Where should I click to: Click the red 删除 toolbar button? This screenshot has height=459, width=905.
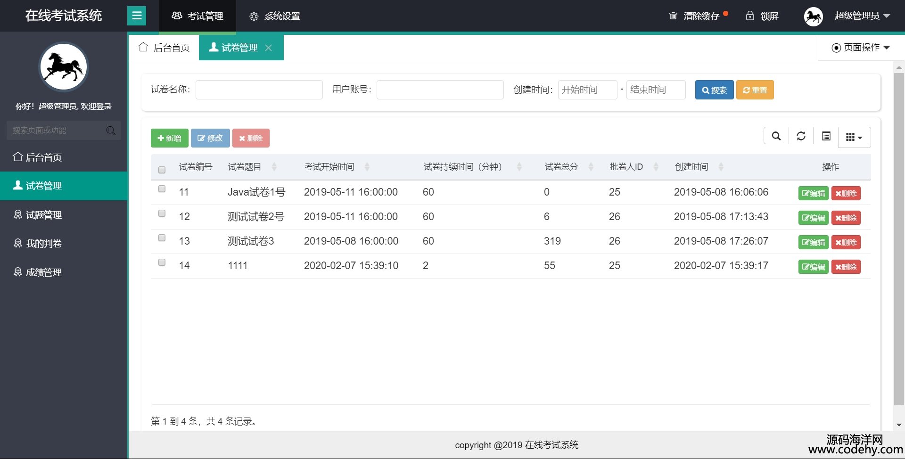251,138
